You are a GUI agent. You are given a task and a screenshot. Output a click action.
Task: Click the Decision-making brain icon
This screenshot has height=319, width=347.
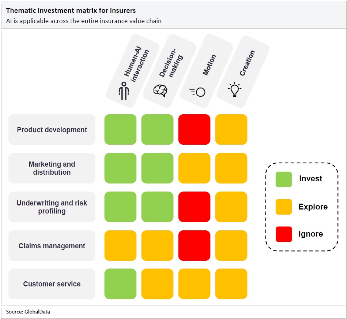pos(160,90)
